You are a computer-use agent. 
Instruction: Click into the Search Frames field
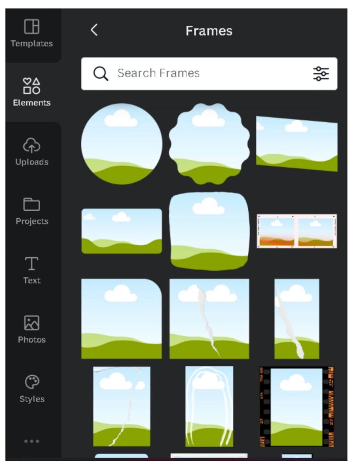pyautogui.click(x=209, y=74)
